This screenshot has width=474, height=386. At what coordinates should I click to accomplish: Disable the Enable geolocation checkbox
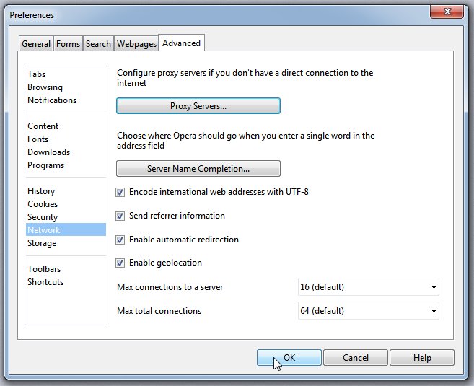coord(120,263)
